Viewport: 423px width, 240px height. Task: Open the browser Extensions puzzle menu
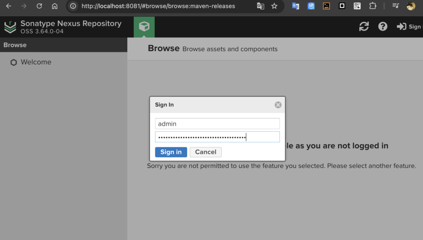(x=373, y=6)
